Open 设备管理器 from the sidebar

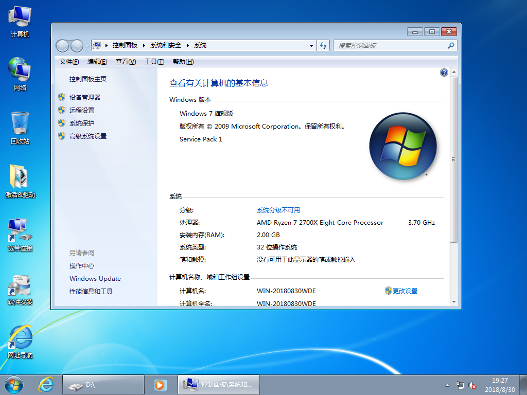tap(83, 97)
